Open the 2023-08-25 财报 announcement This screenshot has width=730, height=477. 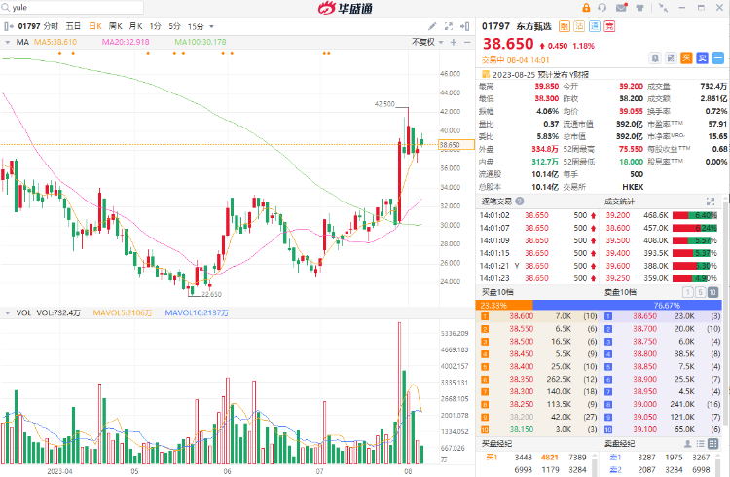(540, 75)
